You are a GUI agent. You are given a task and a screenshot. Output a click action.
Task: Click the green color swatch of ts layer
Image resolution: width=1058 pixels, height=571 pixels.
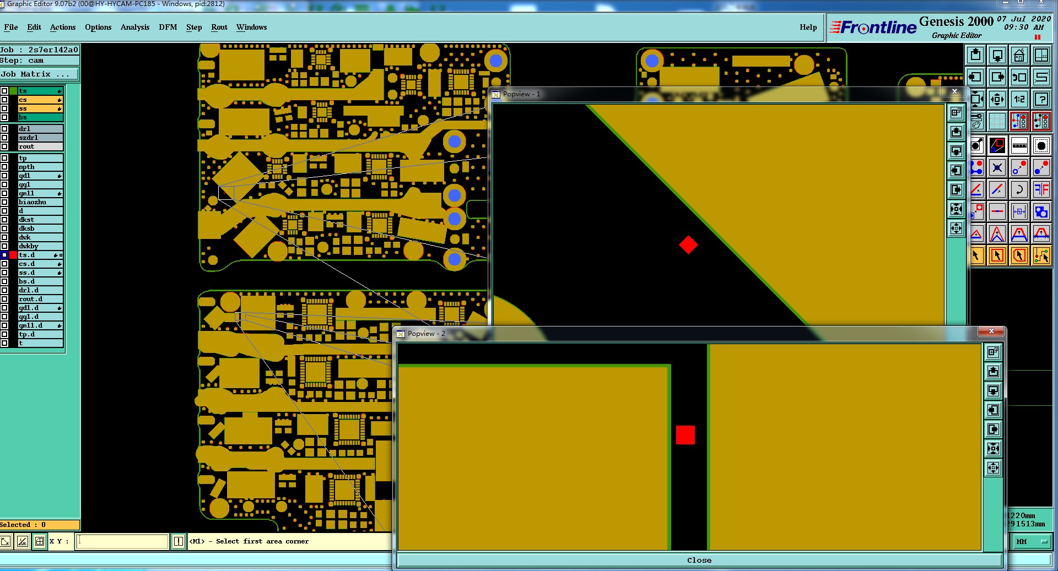(x=13, y=91)
